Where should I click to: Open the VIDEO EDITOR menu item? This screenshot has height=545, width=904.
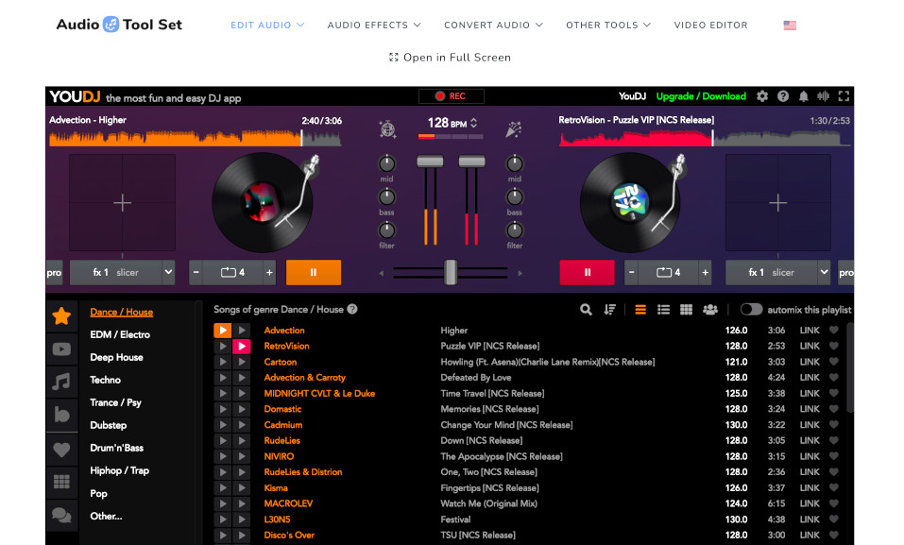pos(711,25)
